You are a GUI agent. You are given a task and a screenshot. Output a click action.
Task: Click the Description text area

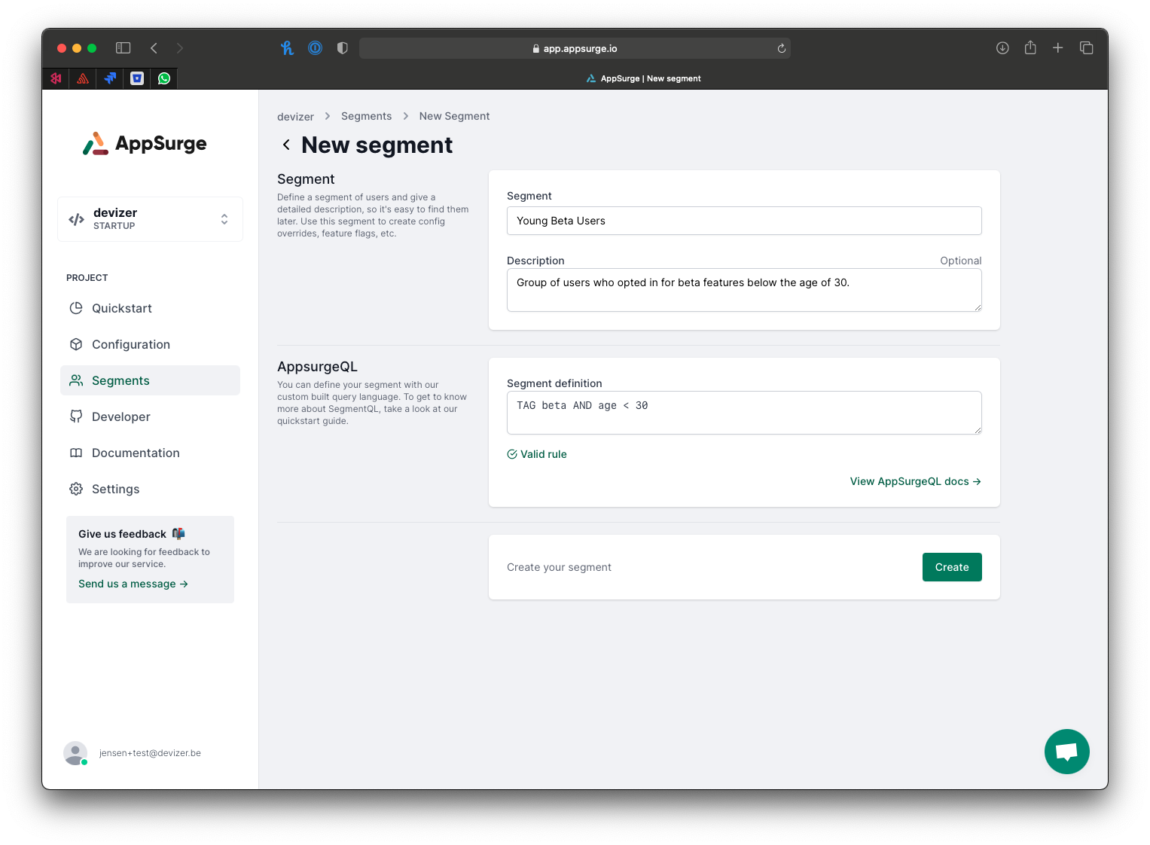pyautogui.click(x=744, y=290)
